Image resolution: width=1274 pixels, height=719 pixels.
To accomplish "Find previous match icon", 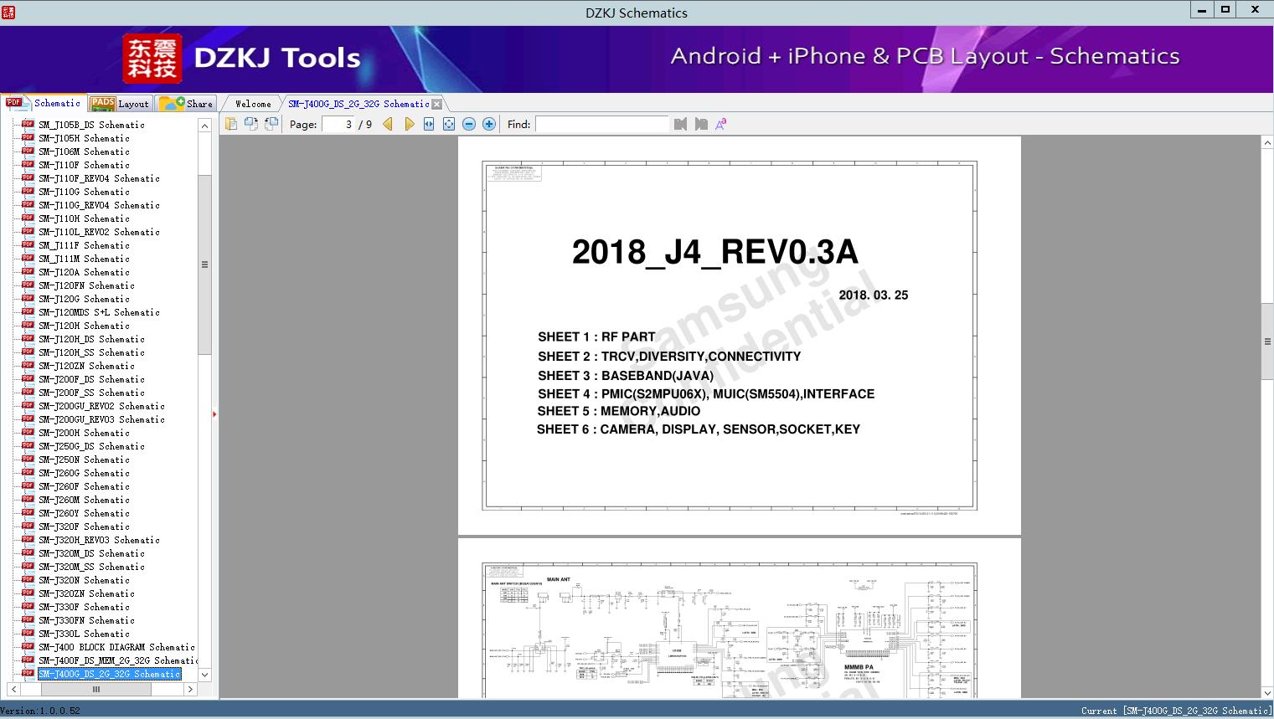I will pyautogui.click(x=680, y=124).
